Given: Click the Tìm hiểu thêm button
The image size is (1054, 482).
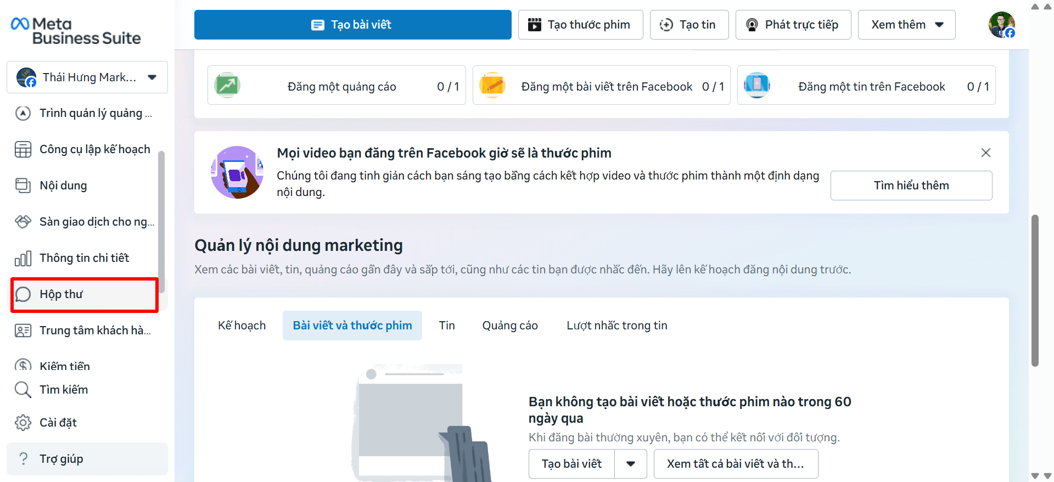Looking at the screenshot, I should (x=911, y=186).
